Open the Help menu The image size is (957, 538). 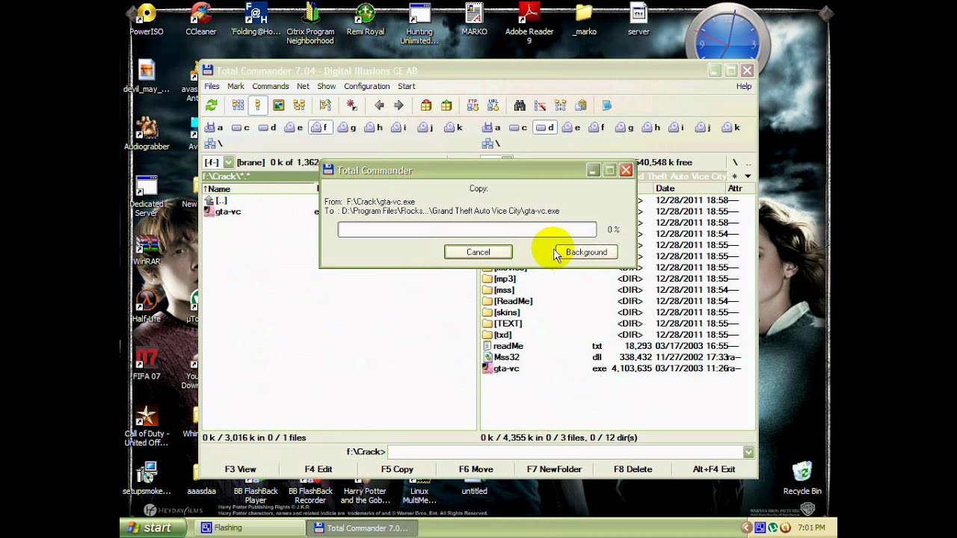click(744, 86)
